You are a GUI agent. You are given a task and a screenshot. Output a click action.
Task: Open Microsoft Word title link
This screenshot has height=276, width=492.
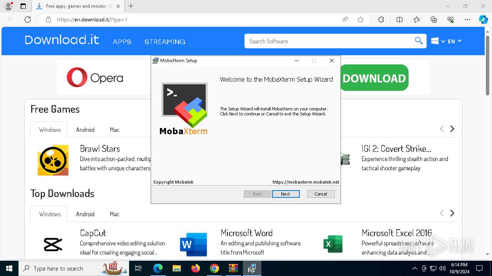(x=246, y=233)
